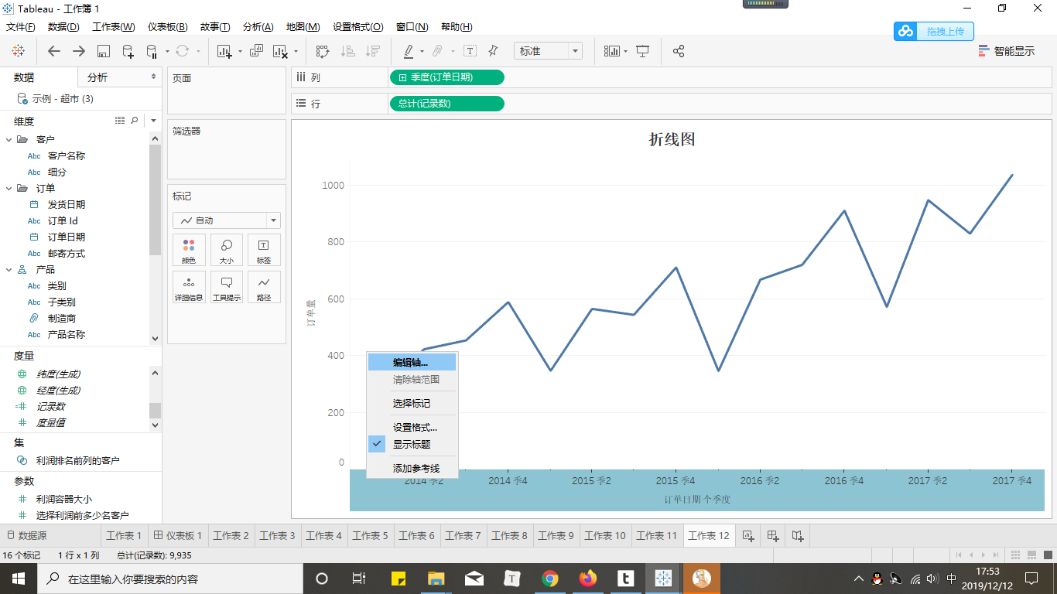This screenshot has width=1057, height=594.
Task: Open the 分析(A) menu
Action: click(x=258, y=27)
